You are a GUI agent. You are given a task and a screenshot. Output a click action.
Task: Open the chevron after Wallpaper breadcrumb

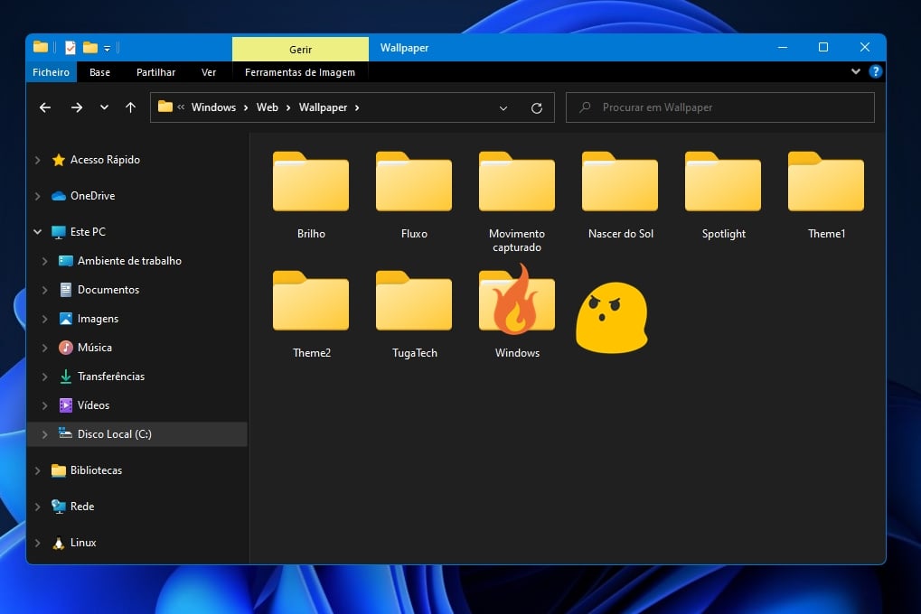pos(356,107)
